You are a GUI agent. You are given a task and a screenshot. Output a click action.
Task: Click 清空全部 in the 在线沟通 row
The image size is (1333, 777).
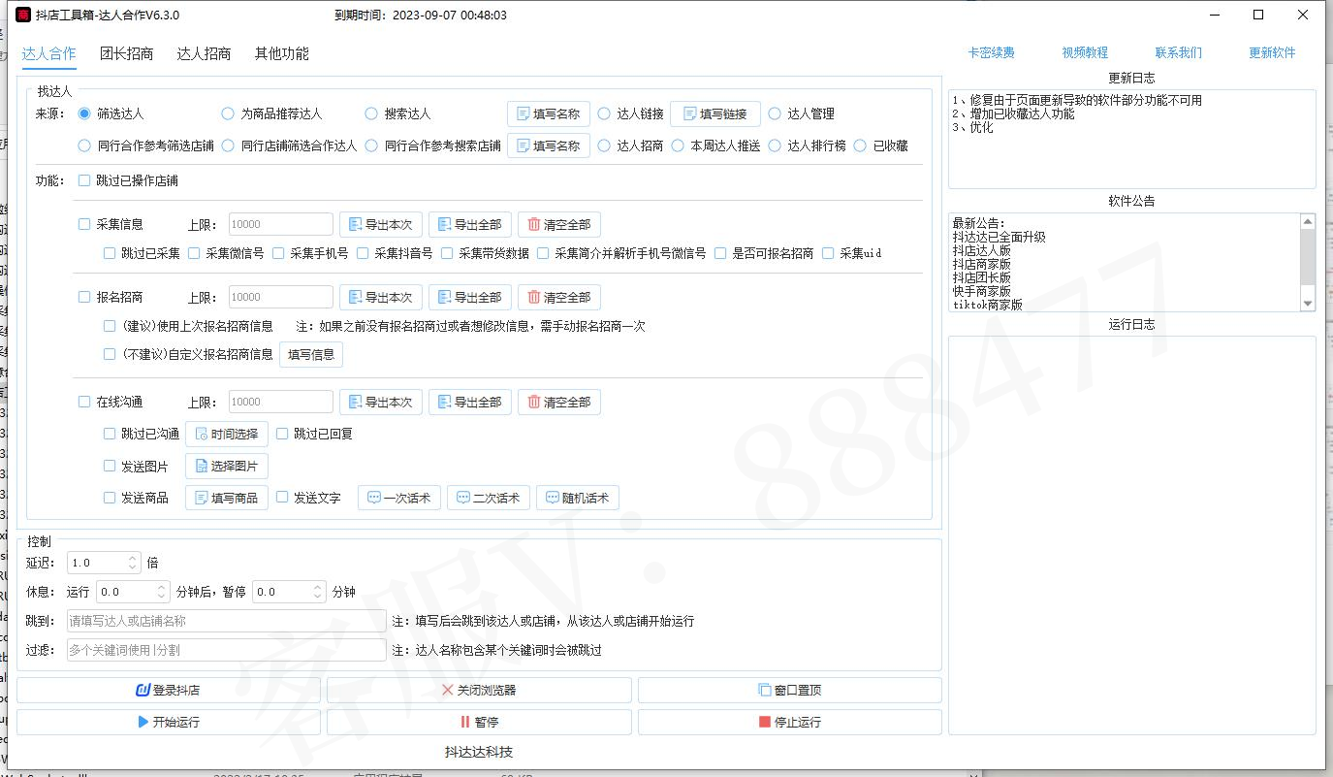click(x=559, y=402)
